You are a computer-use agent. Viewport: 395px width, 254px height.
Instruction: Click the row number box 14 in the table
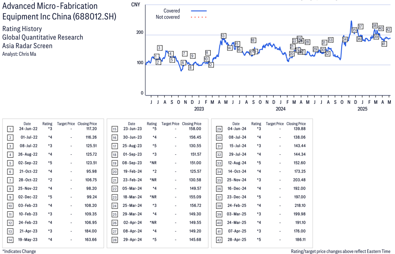10,240
